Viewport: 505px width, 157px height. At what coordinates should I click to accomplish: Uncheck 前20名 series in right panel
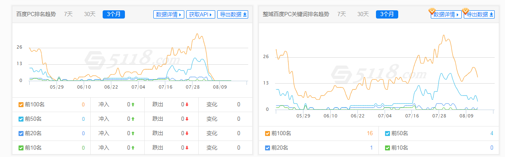point(268,148)
